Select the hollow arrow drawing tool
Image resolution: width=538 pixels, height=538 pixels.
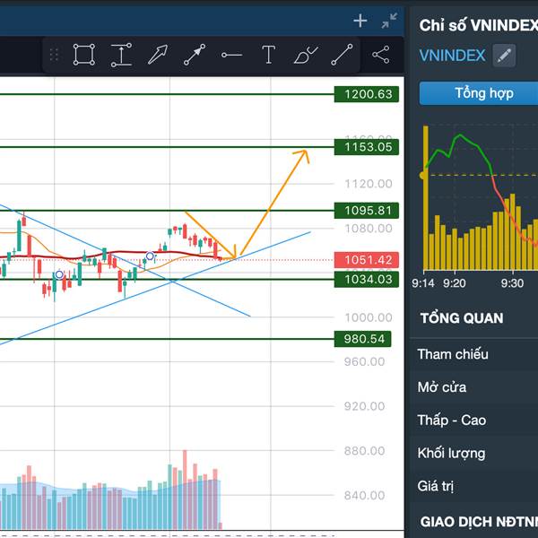[158, 55]
